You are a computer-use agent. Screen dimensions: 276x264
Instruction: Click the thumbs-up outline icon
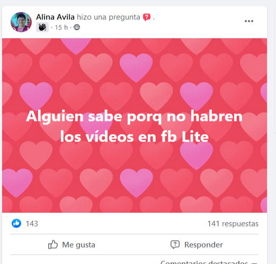(x=53, y=244)
